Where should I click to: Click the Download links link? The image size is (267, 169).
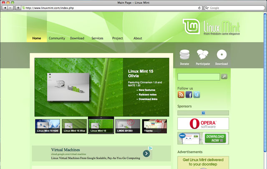click(x=148, y=99)
